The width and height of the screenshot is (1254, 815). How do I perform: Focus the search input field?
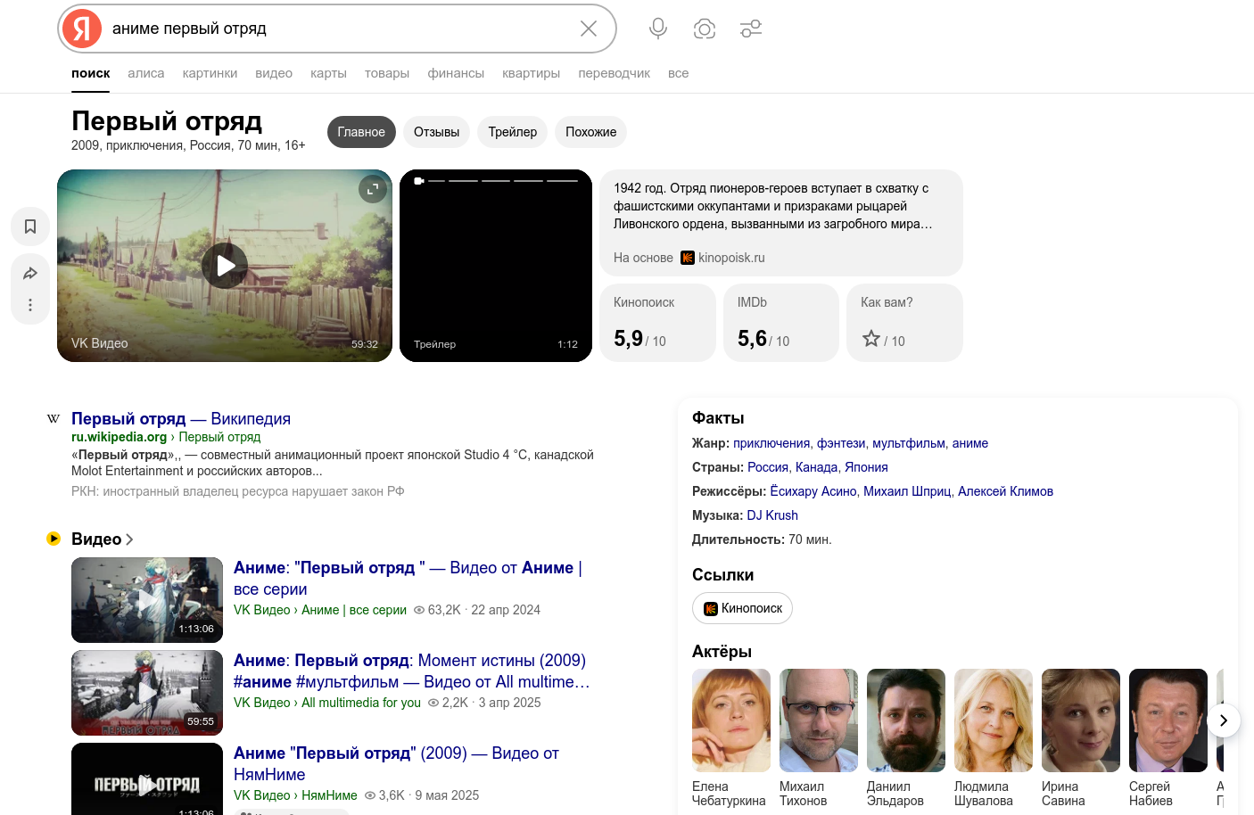[339, 29]
